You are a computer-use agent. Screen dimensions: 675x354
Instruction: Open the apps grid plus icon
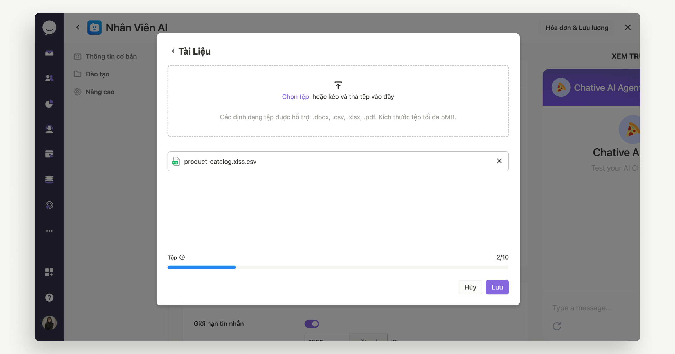pyautogui.click(x=49, y=272)
